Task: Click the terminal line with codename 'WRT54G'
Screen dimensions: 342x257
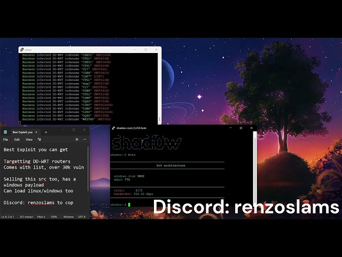Action: pos(66,119)
